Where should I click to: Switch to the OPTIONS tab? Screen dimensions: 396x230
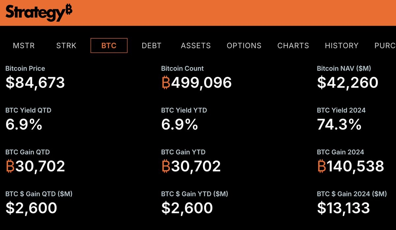(244, 46)
